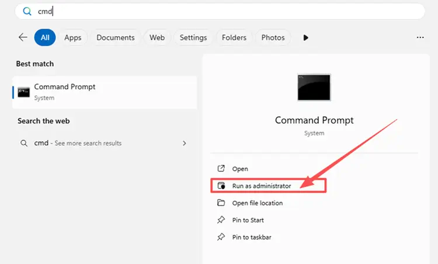Click the Command Prompt icon in results list
Viewport: 438px width, 264px height.
click(24, 92)
